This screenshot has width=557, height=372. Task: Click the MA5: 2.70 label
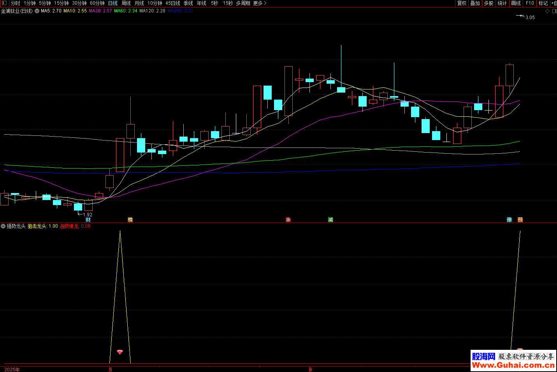51,11
